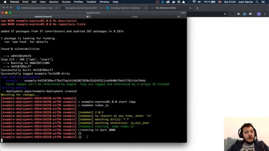Click 'Step 5/5 : CMD' line
Image resolution: width=269 pixels, height=151 pixels.
27,60
